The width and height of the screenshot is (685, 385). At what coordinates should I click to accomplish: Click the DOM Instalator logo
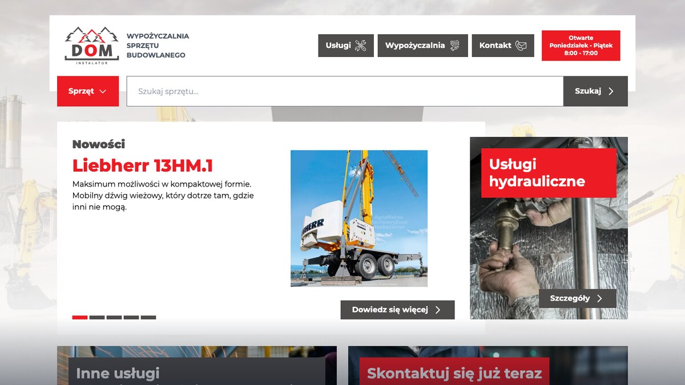coord(92,46)
